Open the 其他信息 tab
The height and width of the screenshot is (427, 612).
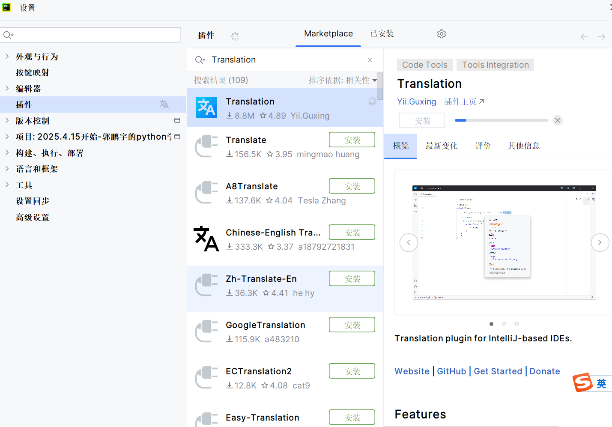click(x=524, y=146)
